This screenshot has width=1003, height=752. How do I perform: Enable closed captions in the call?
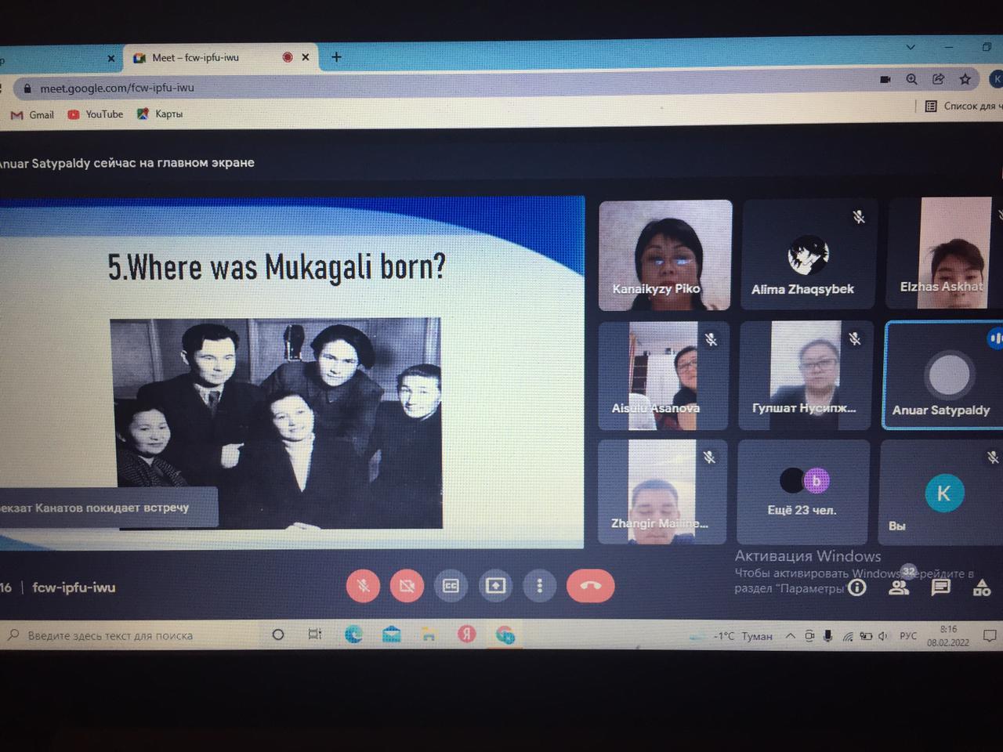tap(451, 586)
